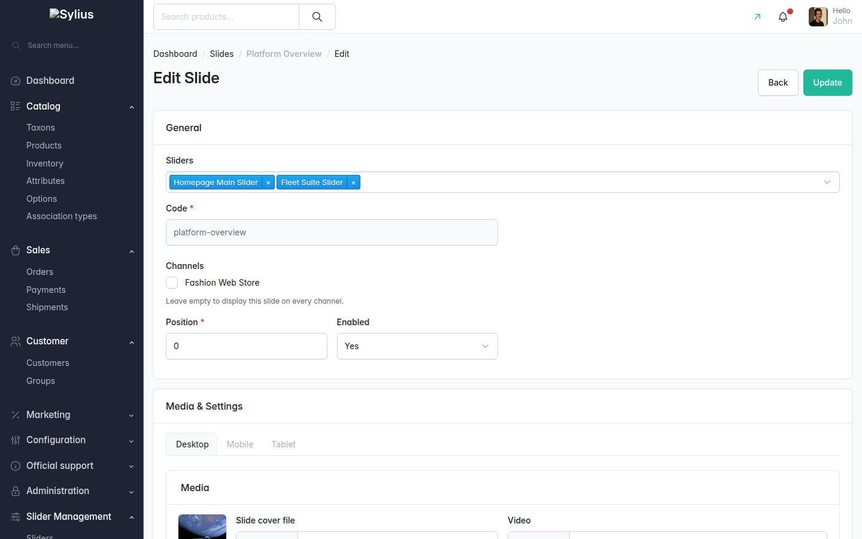Click the slide cover thumbnail image
Image resolution: width=862 pixels, height=539 pixels.
[x=202, y=527]
